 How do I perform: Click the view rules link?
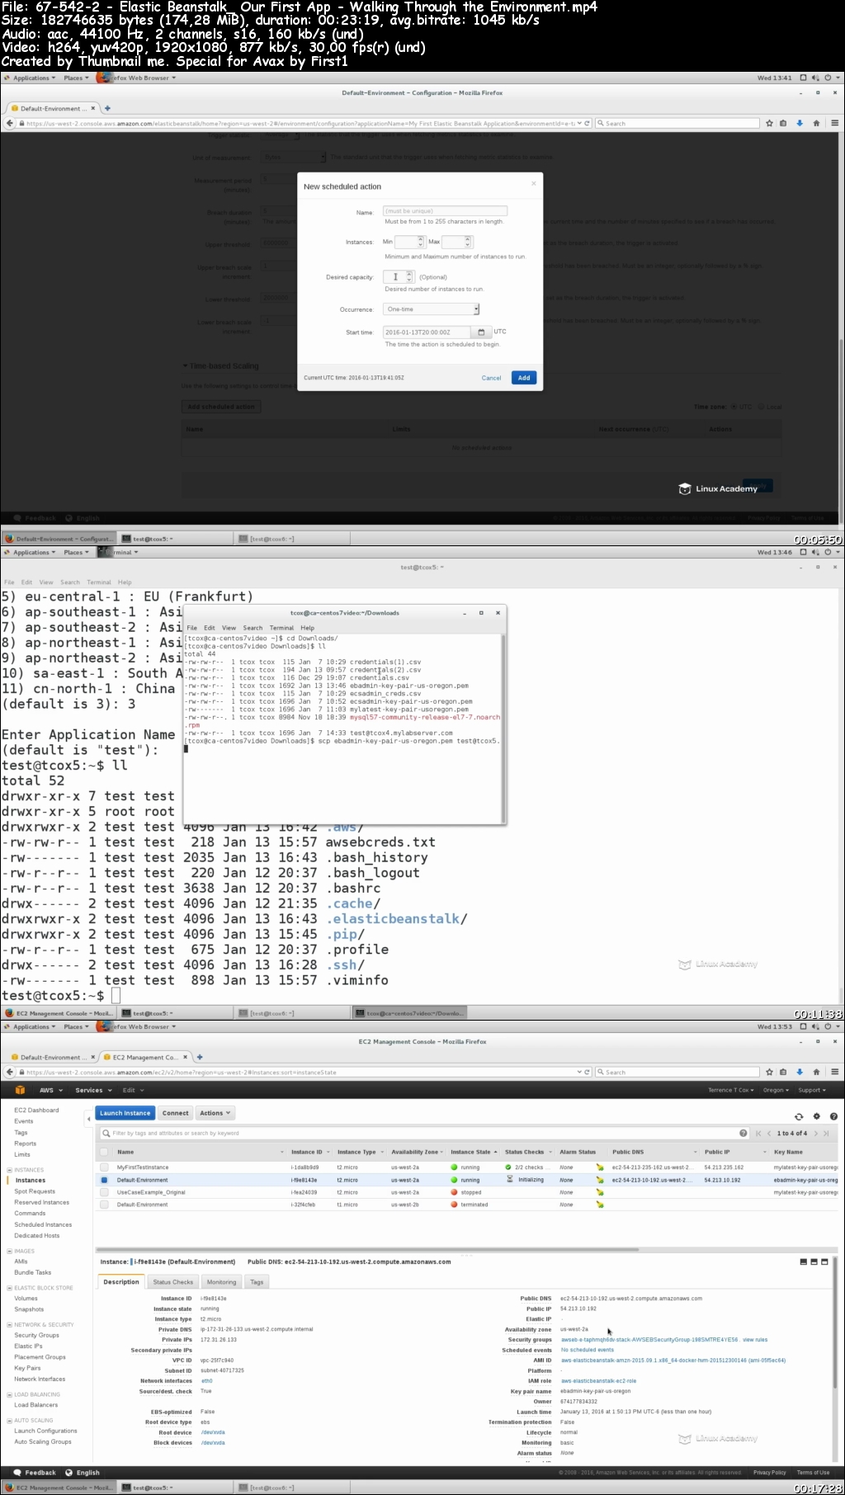(x=755, y=1339)
